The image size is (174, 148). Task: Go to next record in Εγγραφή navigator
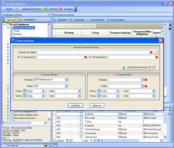(x=94, y=140)
